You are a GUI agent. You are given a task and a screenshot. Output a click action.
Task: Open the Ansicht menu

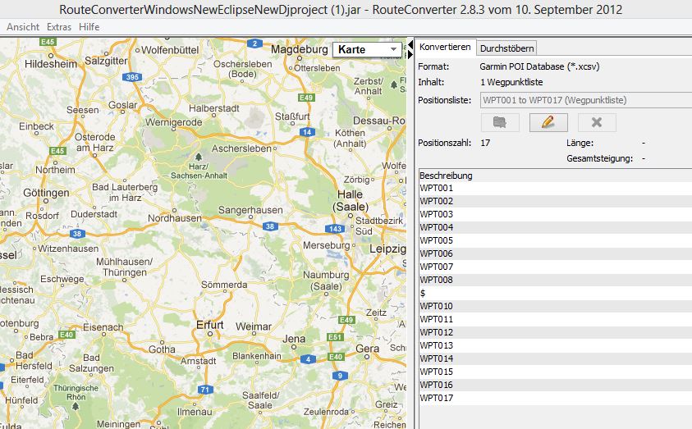[x=23, y=27]
